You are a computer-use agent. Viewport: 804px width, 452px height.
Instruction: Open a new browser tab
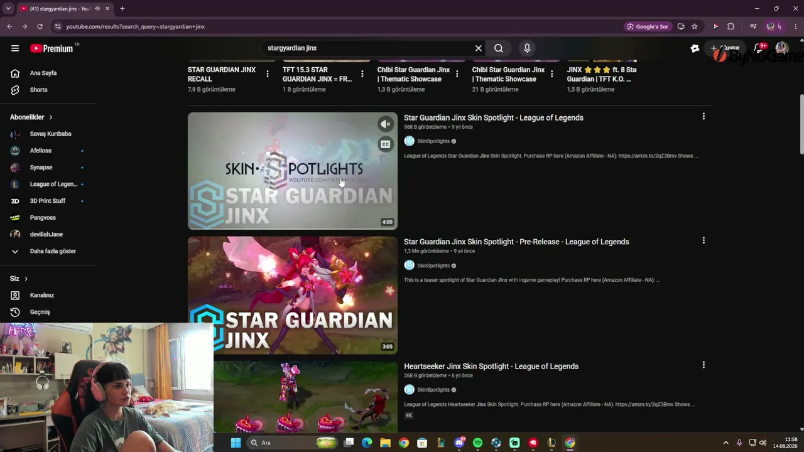pos(122,9)
